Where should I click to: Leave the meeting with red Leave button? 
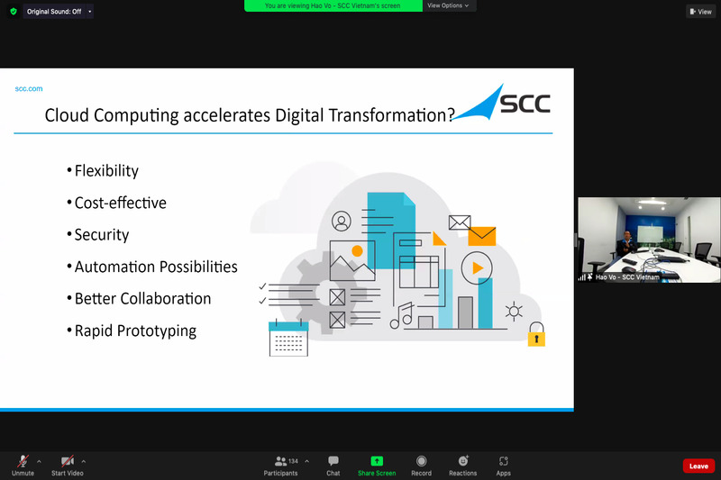pos(698,466)
